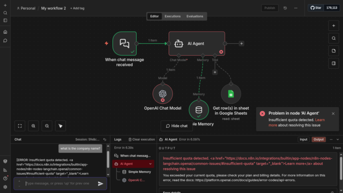Open search from the left sidebar

pyautogui.click(x=5, y=13)
